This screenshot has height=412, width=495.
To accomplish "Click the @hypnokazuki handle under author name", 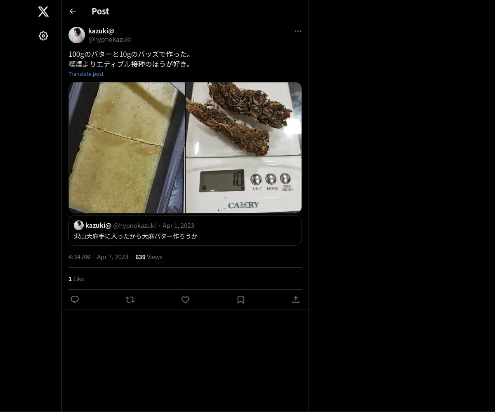I will 109,40.
